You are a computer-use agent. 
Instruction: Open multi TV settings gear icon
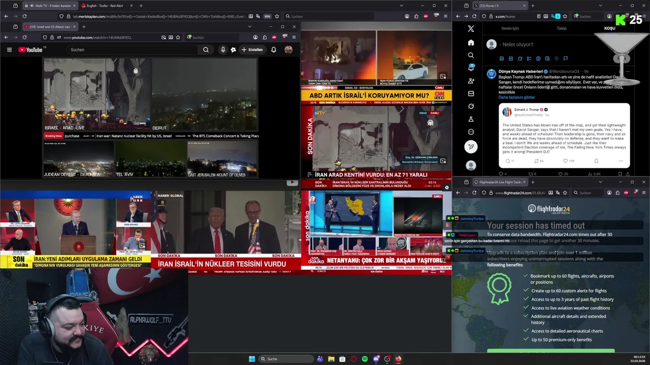coord(447,188)
